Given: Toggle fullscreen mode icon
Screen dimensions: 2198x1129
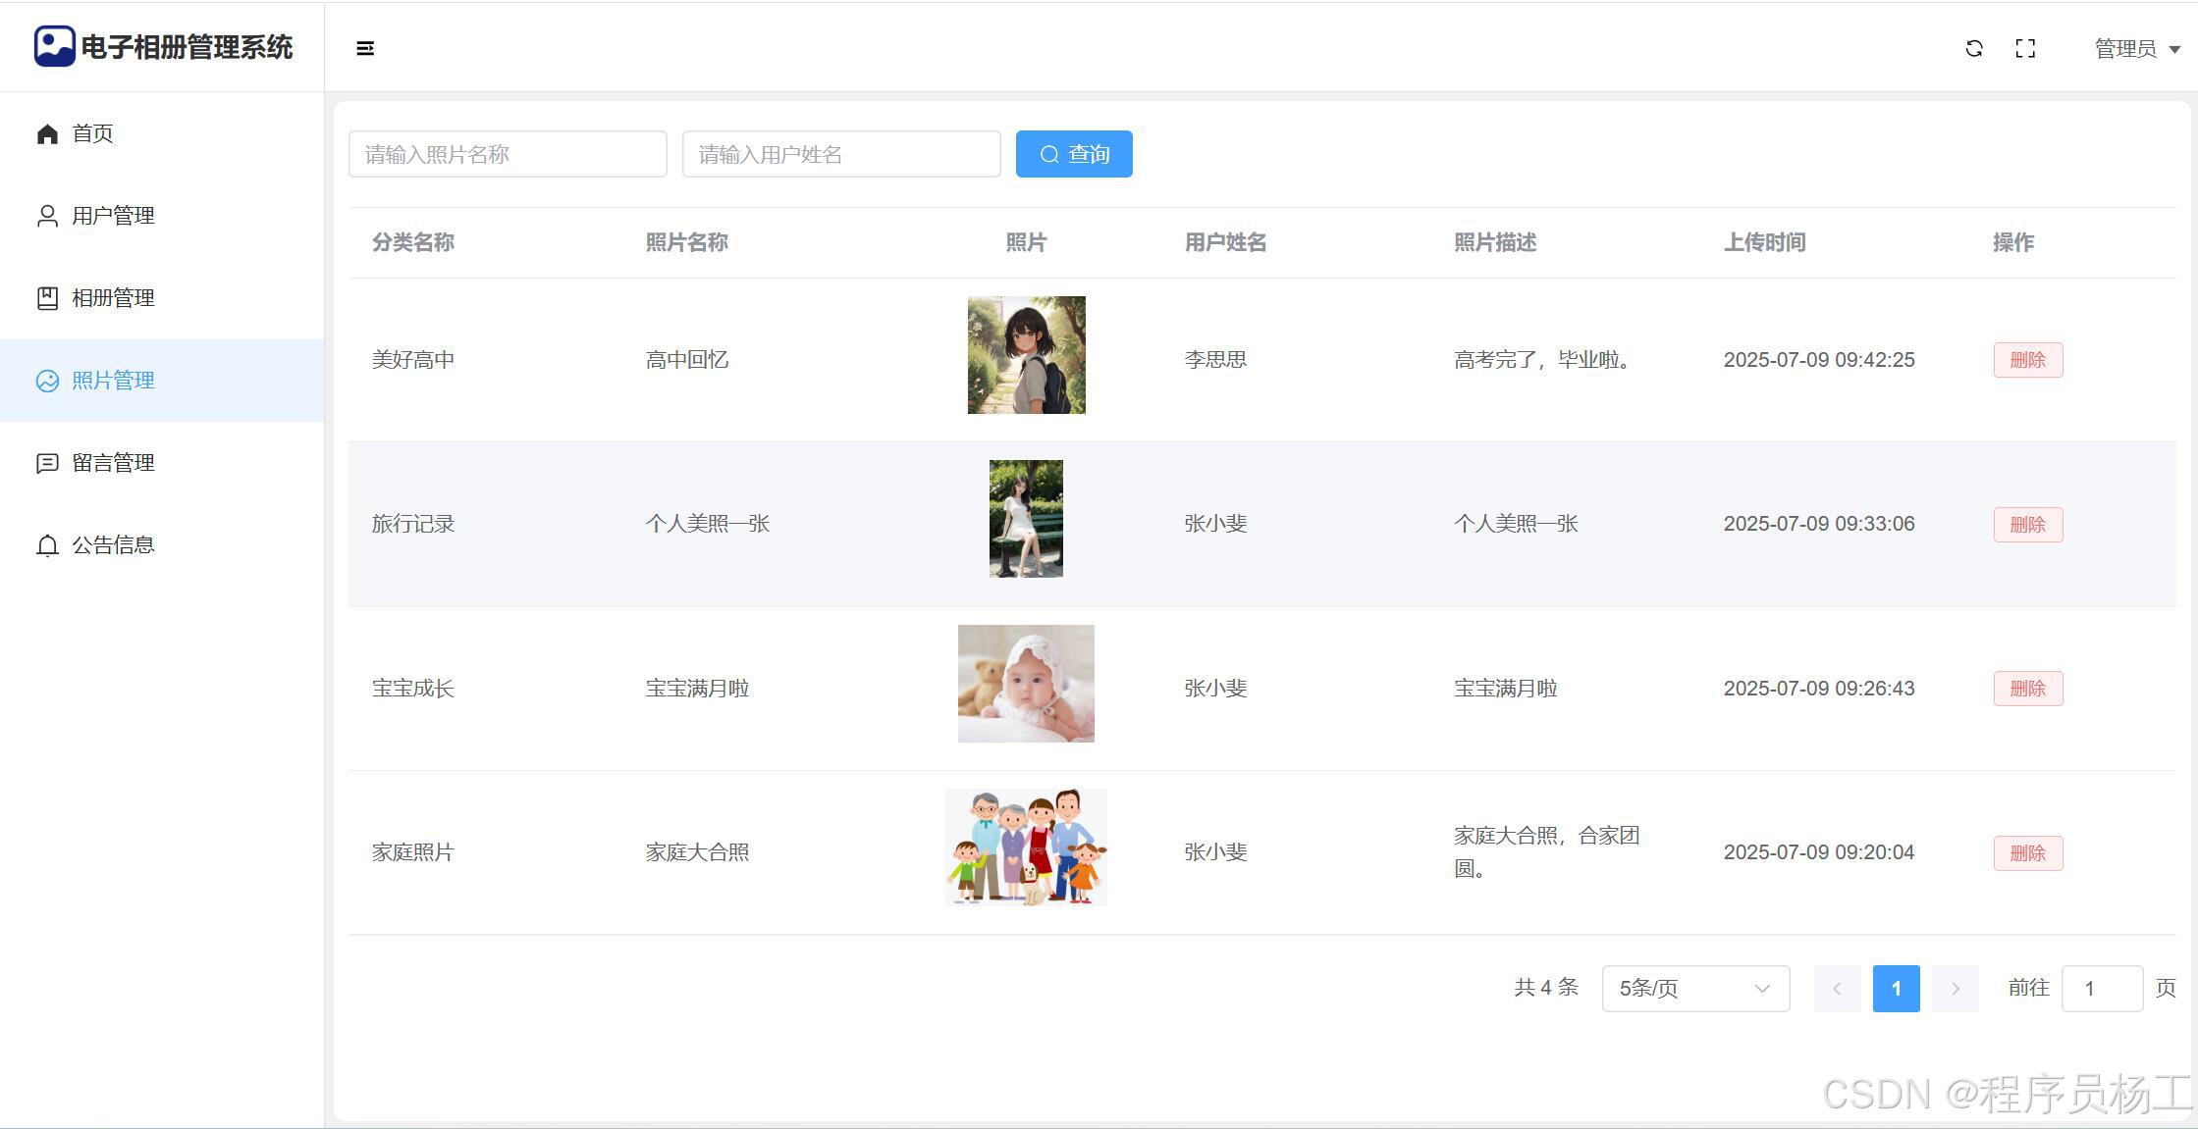Looking at the screenshot, I should pos(2025,48).
